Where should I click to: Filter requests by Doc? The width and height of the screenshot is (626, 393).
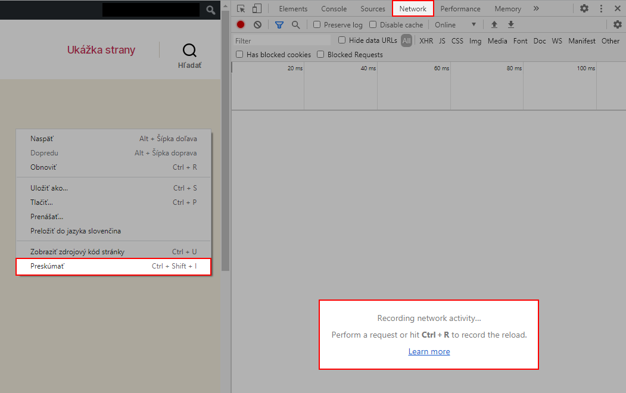[540, 40]
